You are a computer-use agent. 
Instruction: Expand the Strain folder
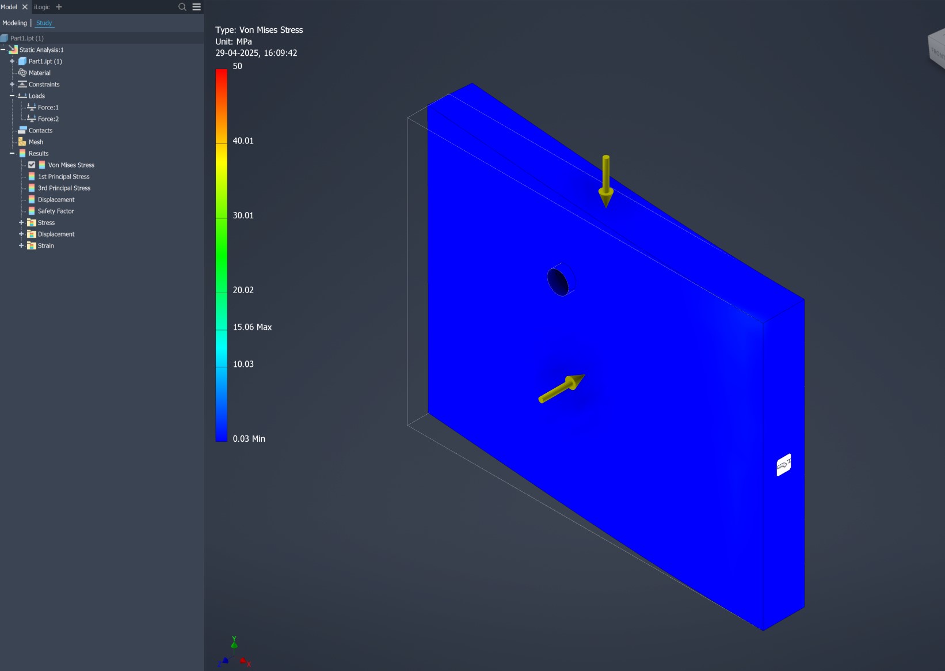[x=21, y=245]
